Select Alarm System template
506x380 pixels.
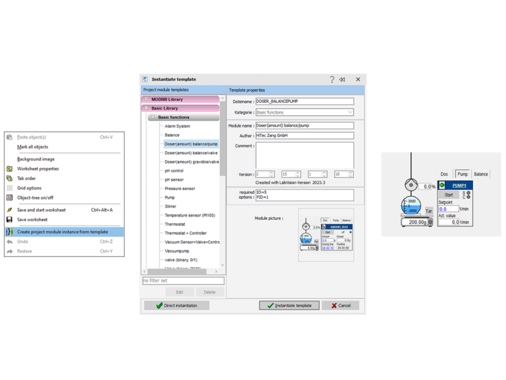pos(177,126)
